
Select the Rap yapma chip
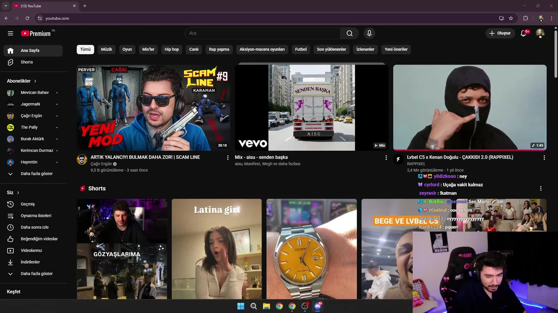pos(219,50)
